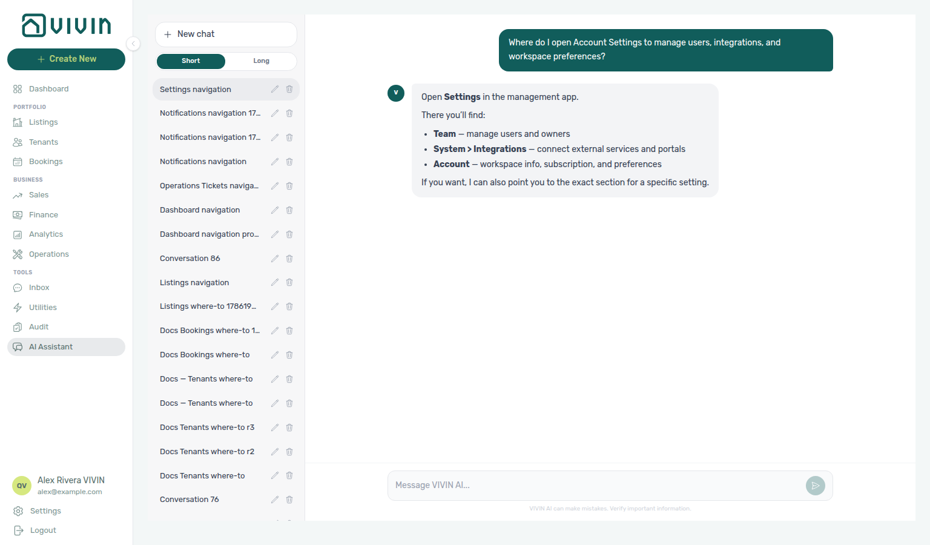Select the Short response mode
The height and width of the screenshot is (545, 930).
[191, 61]
